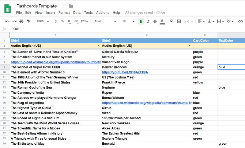245x148 pixels.
Task: Open the Format menu
Action: pos(64,12)
